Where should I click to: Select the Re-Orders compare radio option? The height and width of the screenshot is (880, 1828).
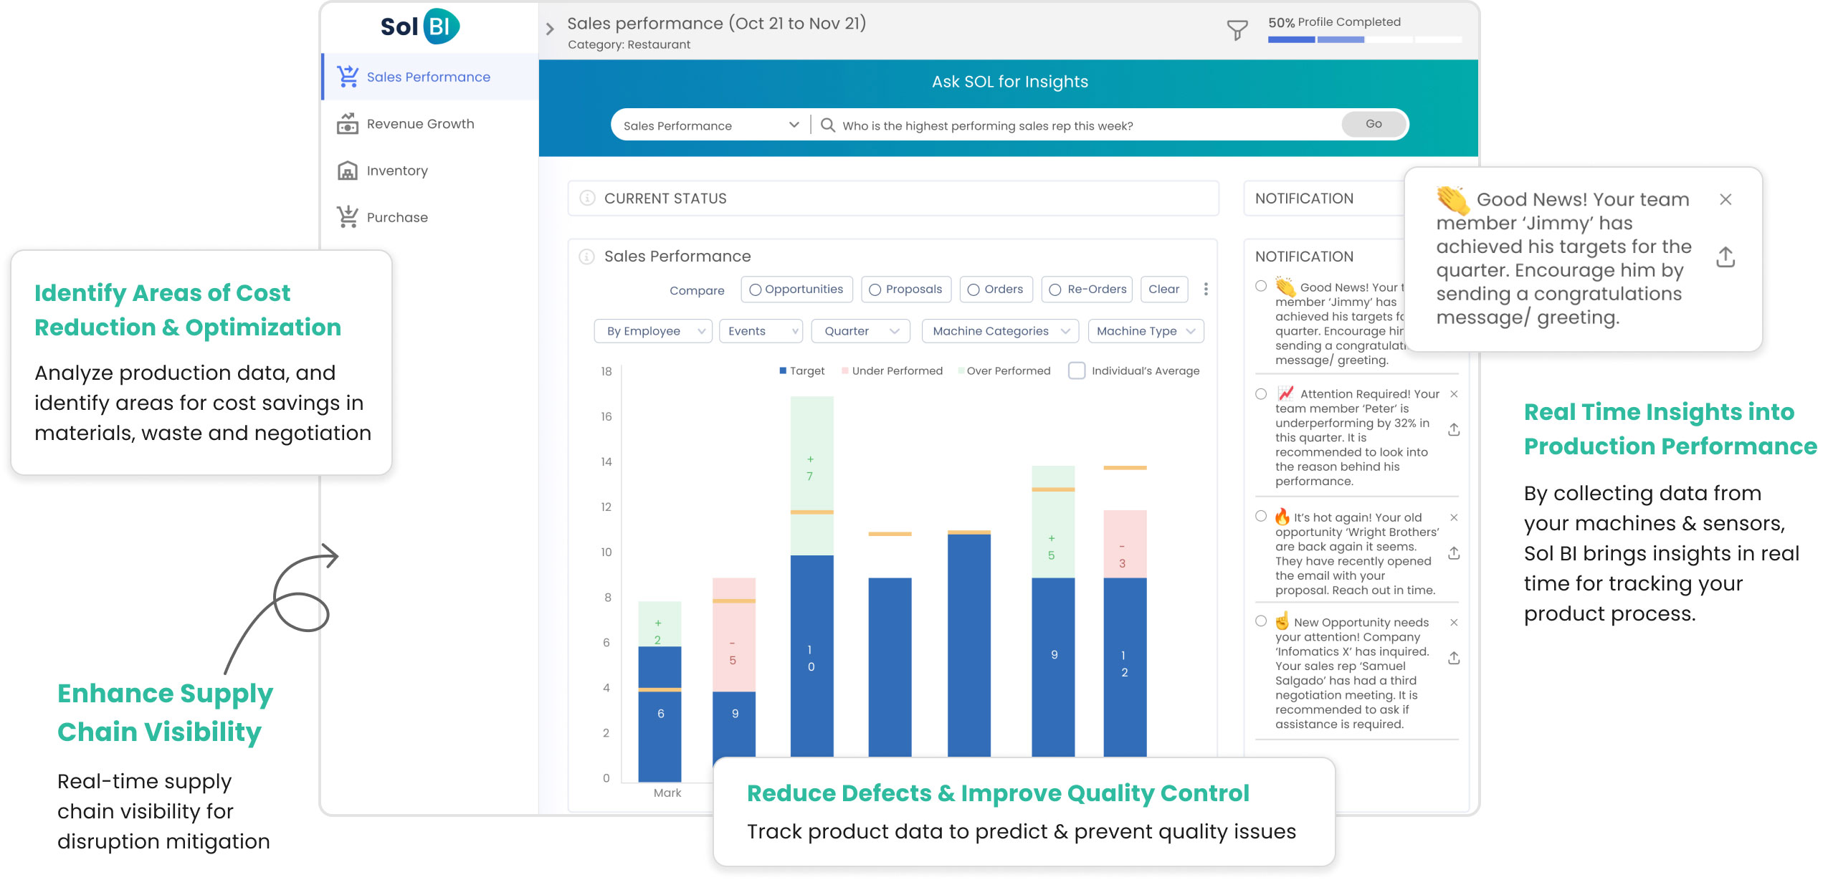tap(1055, 290)
